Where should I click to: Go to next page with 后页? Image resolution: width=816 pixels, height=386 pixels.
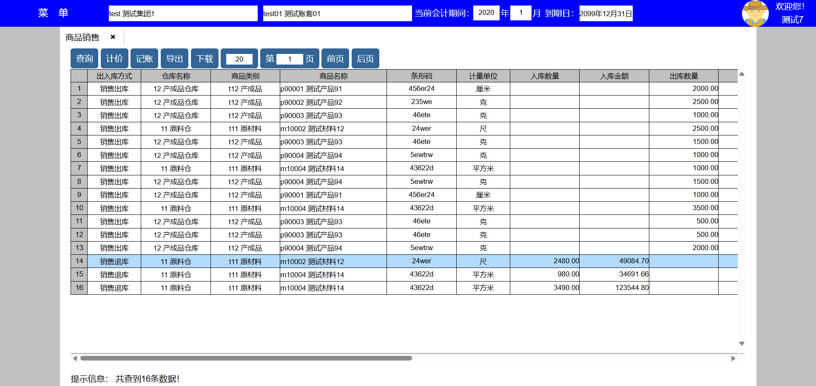[365, 59]
